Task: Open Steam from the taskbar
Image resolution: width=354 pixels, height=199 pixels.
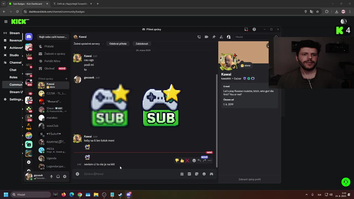Action: [x=120, y=195]
